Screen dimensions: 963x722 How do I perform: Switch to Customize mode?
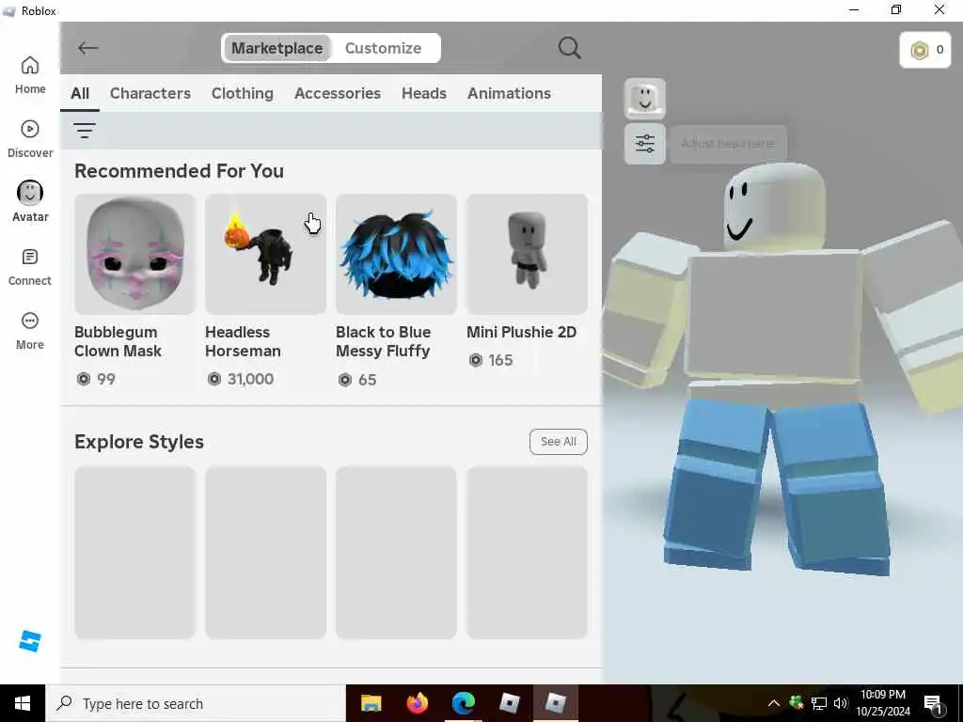point(384,48)
